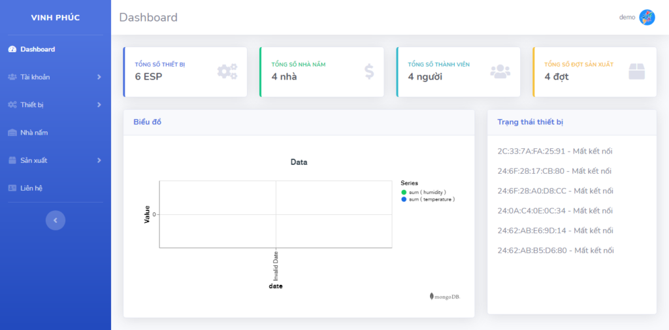Expand the Sản xuất submenu chevron
The width and height of the screenshot is (669, 330).
99,161
